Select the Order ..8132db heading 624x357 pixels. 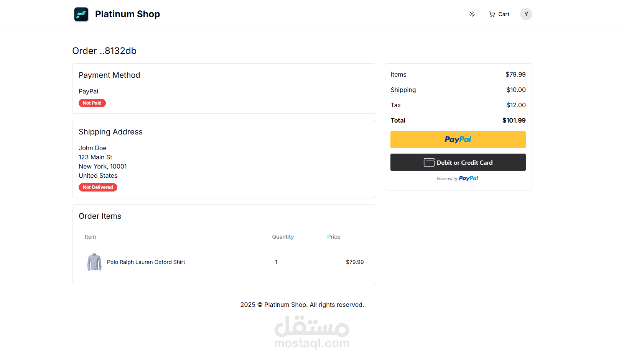(104, 51)
